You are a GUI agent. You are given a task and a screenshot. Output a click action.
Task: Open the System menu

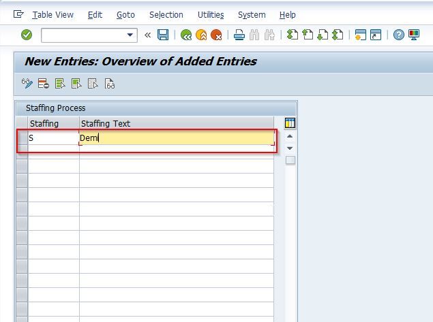pos(252,15)
